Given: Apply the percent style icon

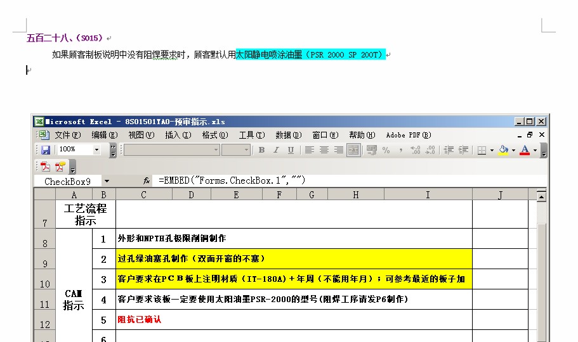Looking at the screenshot, I should click(386, 150).
